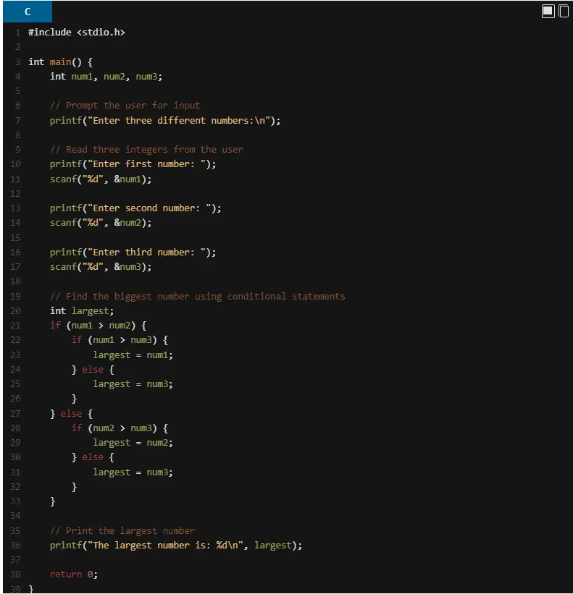The width and height of the screenshot is (573, 594).
Task: Click the 'if (num2 > num3) {' line
Action: [x=120, y=428]
